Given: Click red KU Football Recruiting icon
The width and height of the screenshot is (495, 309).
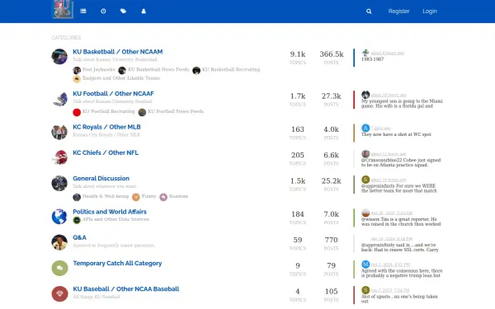Looking at the screenshot, I should tap(77, 112).
